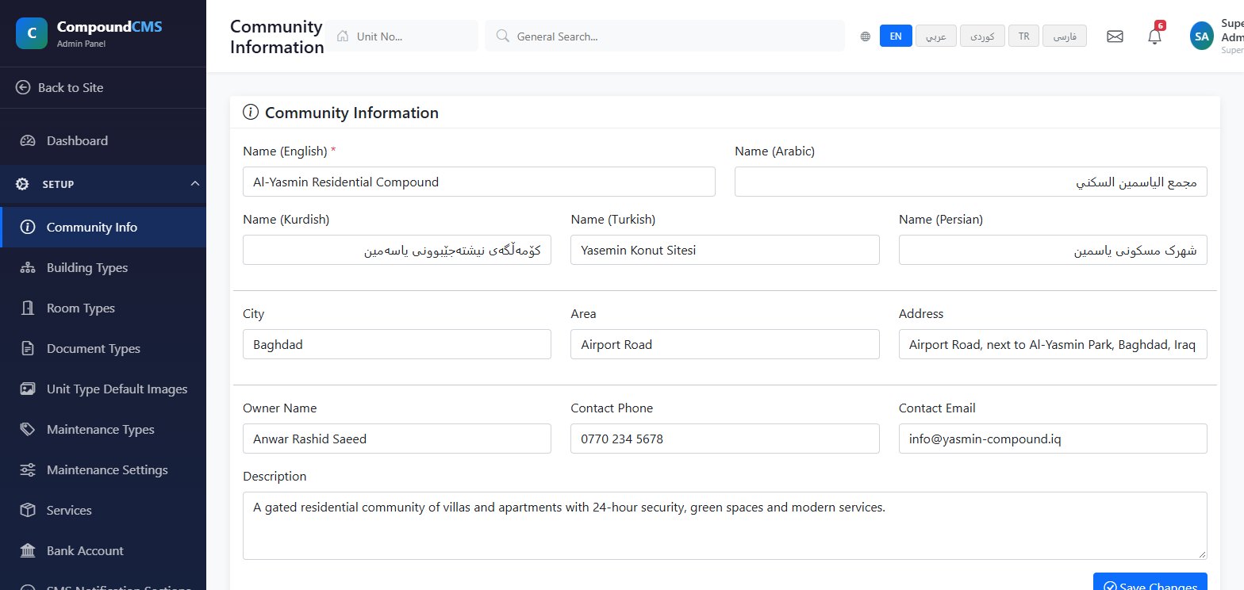
Task: Open notifications bell with 6 badge
Action: tap(1155, 36)
